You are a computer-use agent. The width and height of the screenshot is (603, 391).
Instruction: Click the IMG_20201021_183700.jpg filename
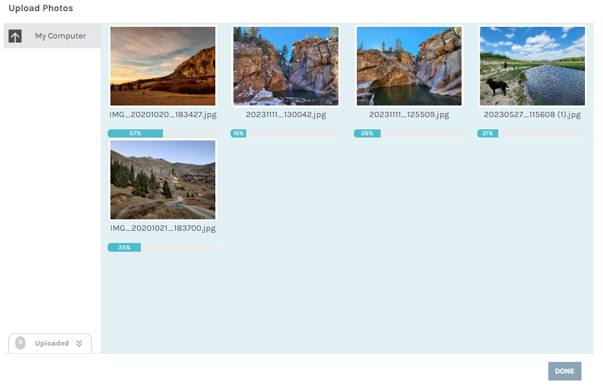(162, 228)
